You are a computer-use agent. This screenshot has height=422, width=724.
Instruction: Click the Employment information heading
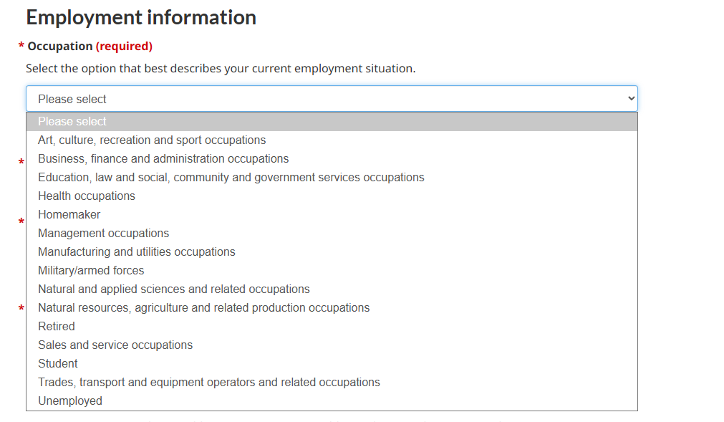[141, 17]
